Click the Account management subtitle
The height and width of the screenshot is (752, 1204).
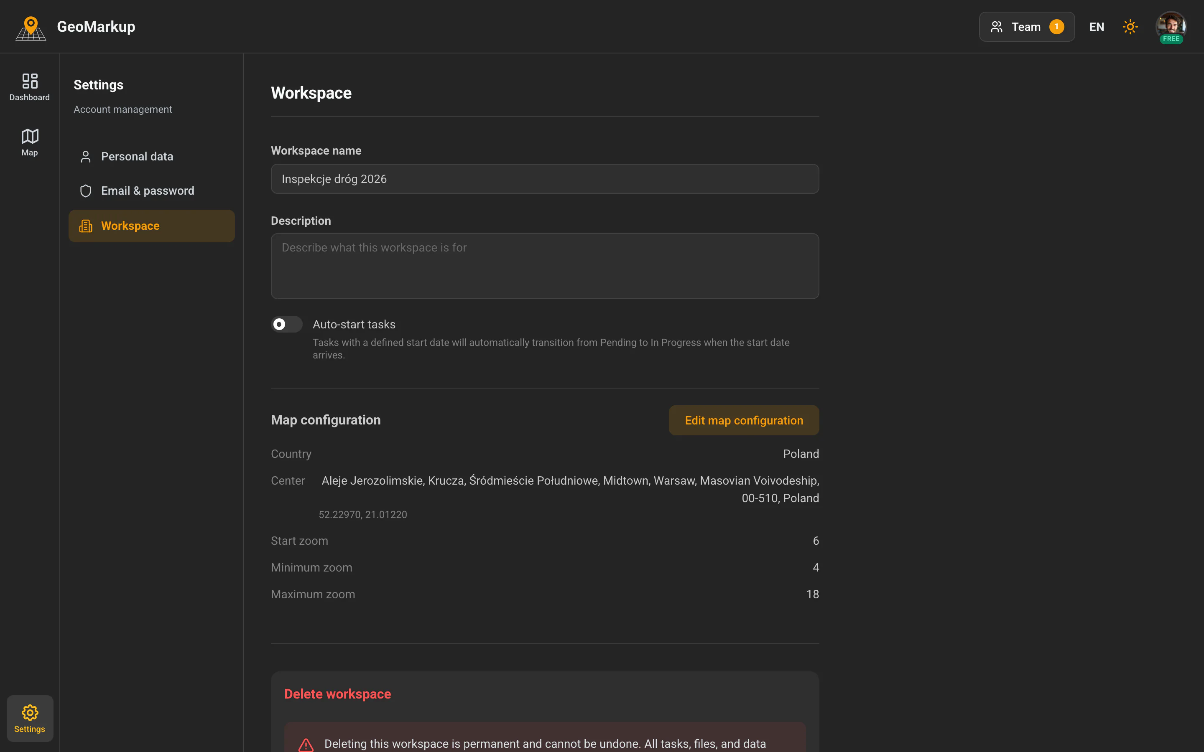[123, 109]
